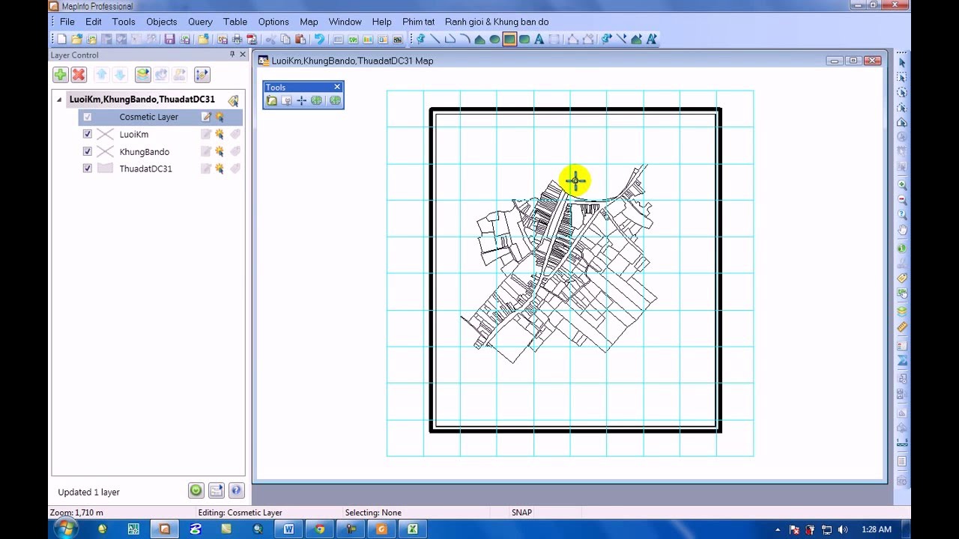Click the Open folder toolbar icon

pyautogui.click(x=76, y=39)
